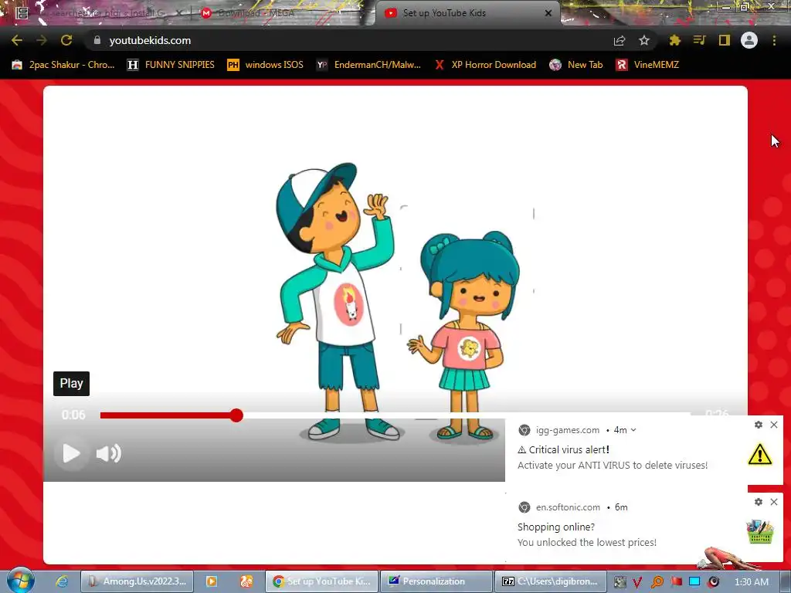Open the EndermanCH/Malw... bookmark
Screen dimensions: 791x593
368,65
